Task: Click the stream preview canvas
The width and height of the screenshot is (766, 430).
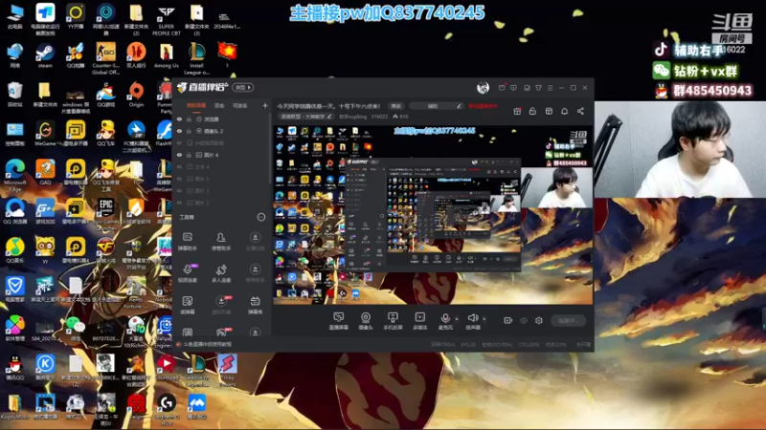Action: coord(433,214)
